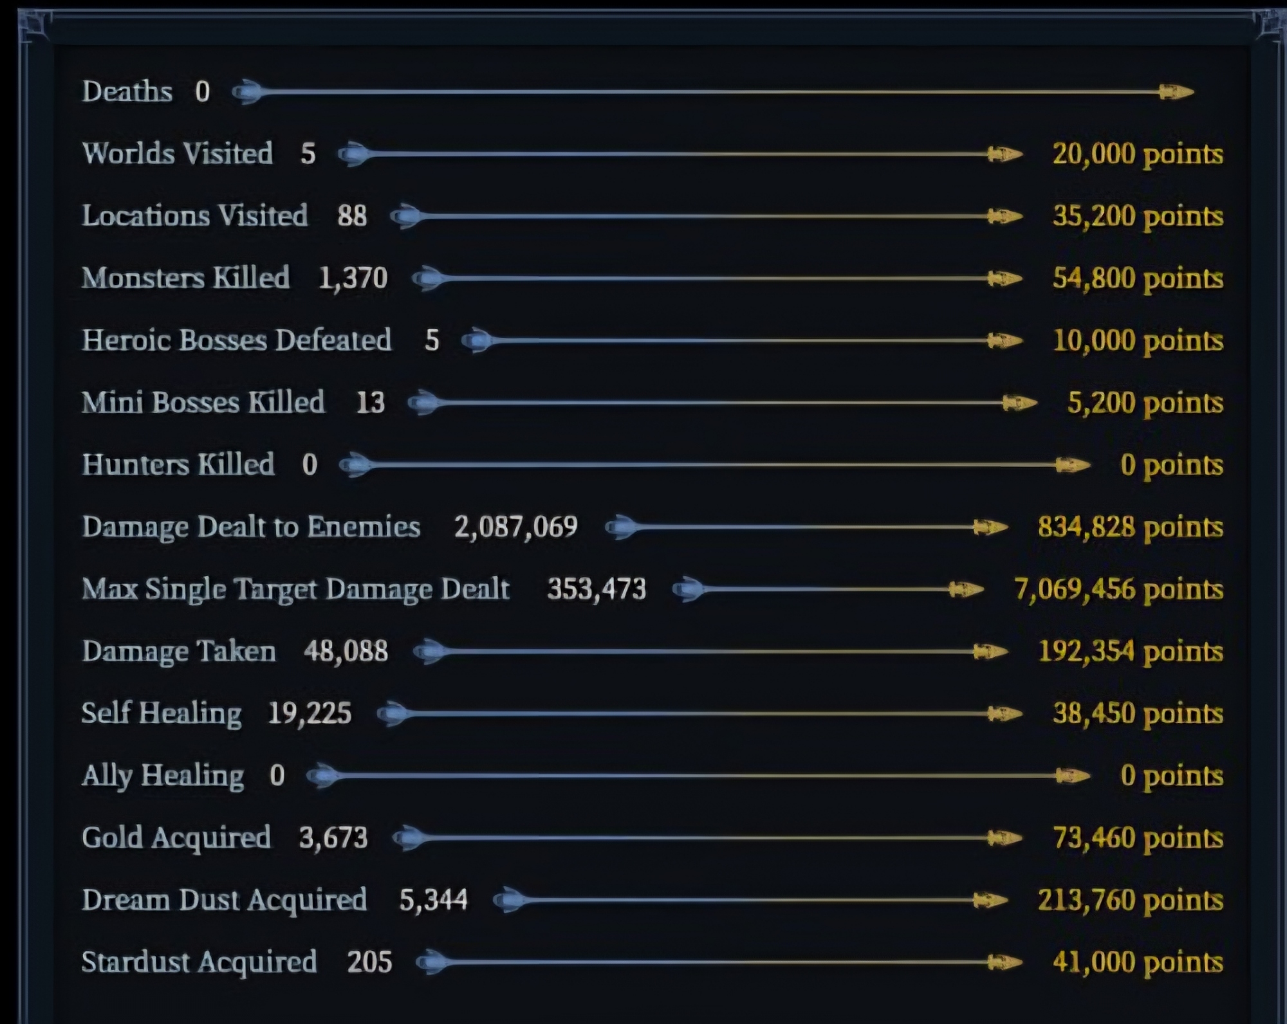Click the 834,828 points score

coord(1130,527)
